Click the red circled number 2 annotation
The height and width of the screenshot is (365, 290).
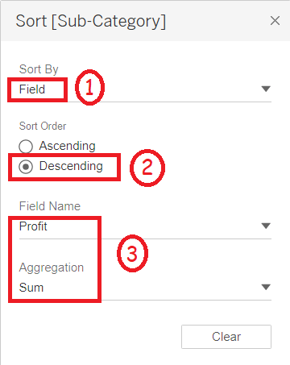147,168
